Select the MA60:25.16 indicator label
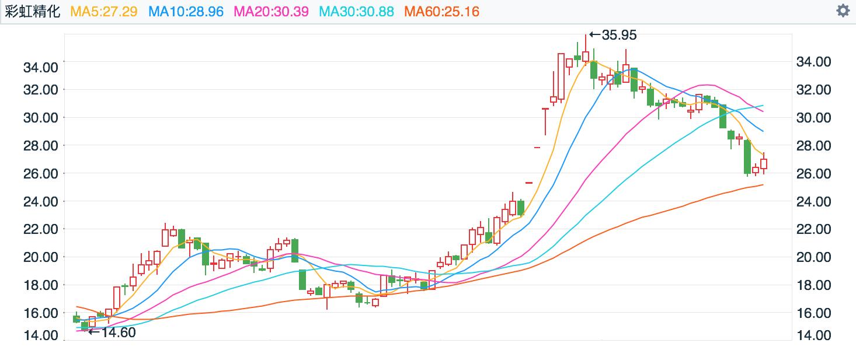 click(442, 11)
